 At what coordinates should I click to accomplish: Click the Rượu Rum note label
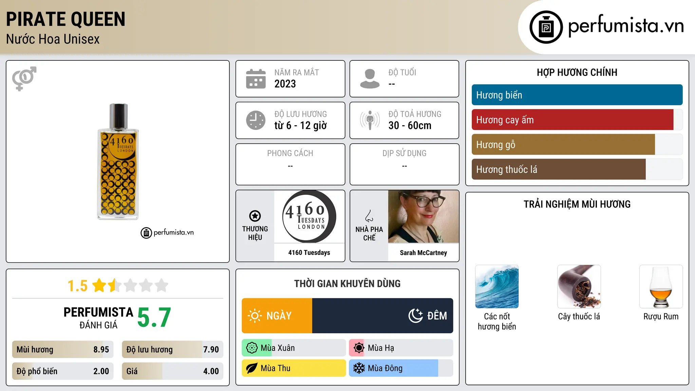(661, 317)
